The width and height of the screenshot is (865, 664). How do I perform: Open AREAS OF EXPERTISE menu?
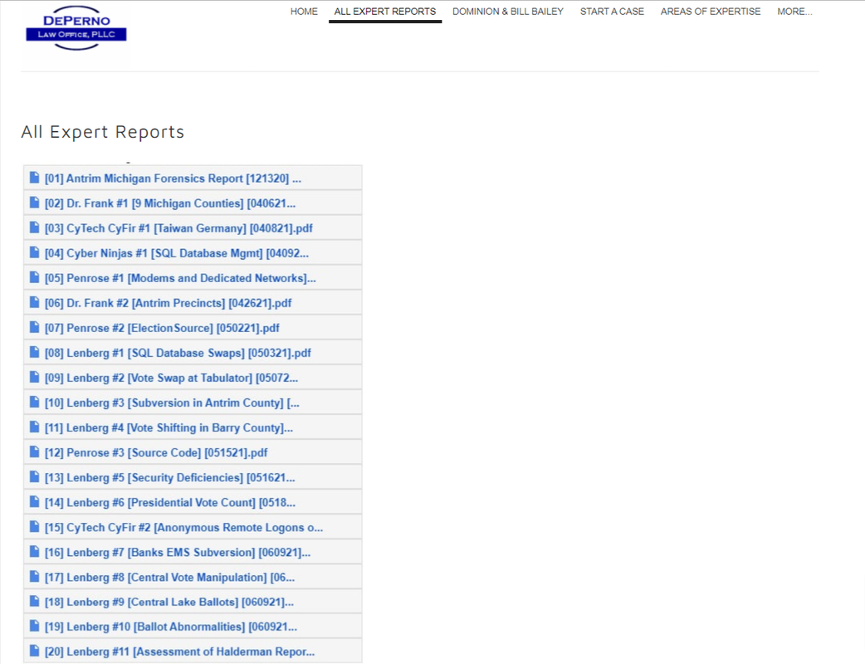click(711, 12)
